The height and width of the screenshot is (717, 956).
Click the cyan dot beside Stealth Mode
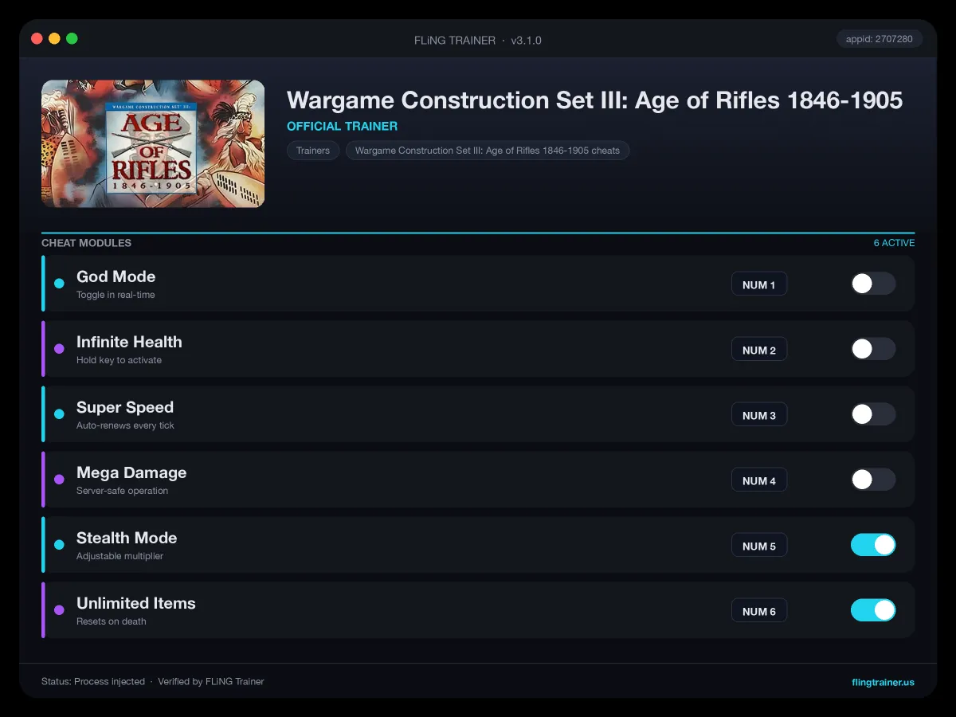click(x=59, y=545)
